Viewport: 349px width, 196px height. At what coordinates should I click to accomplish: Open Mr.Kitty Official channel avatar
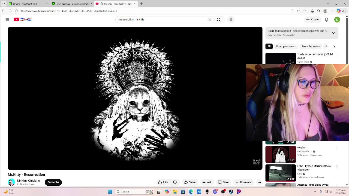(x=11, y=182)
